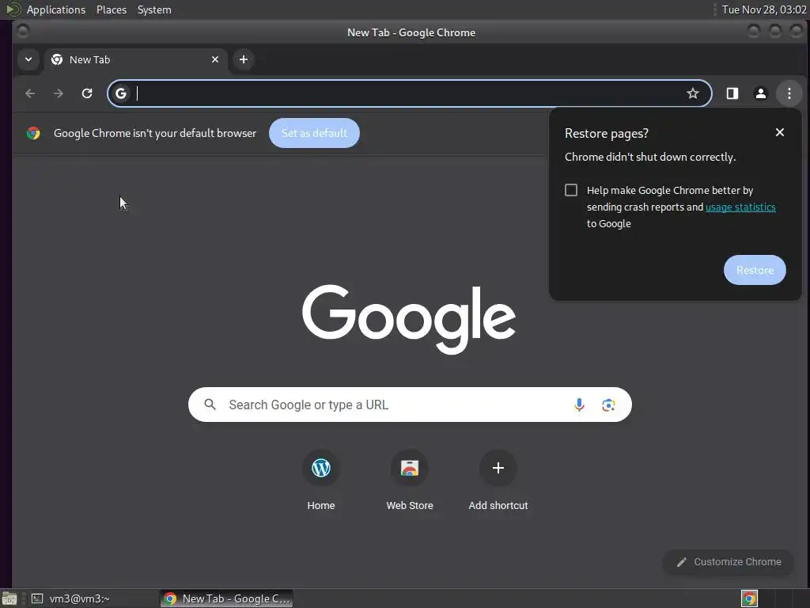Open the profile avatar icon
Viewport: 810px width, 608px height.
click(x=760, y=93)
